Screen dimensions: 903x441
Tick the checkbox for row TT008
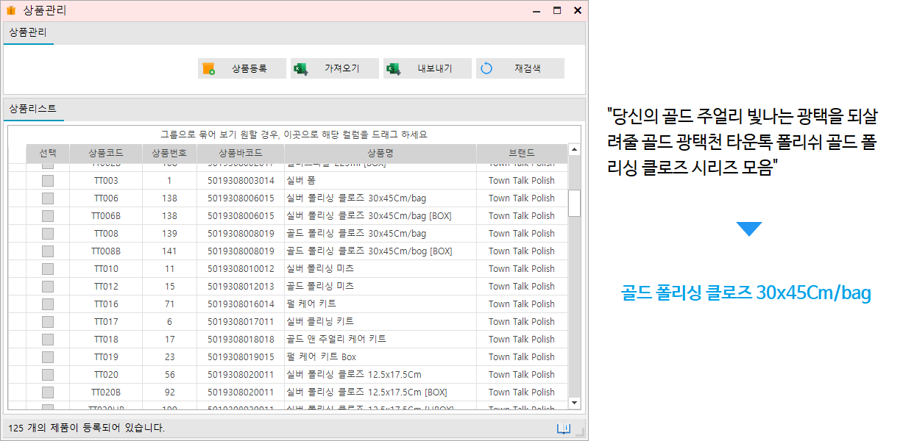point(48,234)
